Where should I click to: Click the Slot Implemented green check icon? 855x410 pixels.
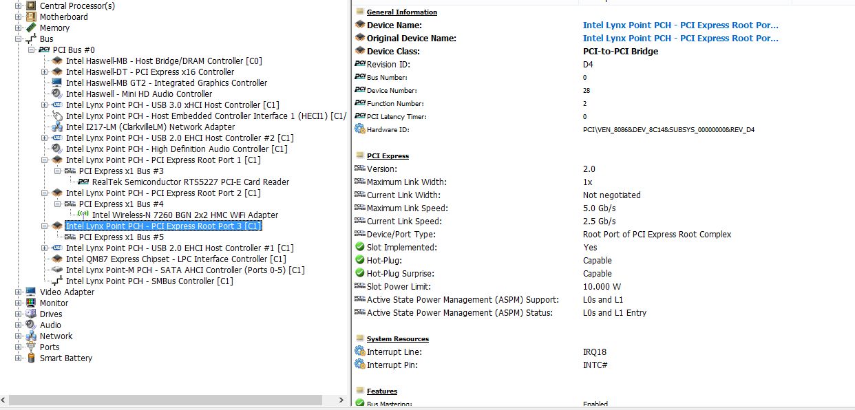[x=359, y=247]
